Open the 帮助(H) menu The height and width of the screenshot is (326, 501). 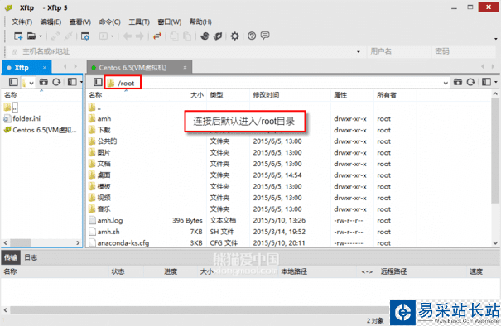pos(200,22)
